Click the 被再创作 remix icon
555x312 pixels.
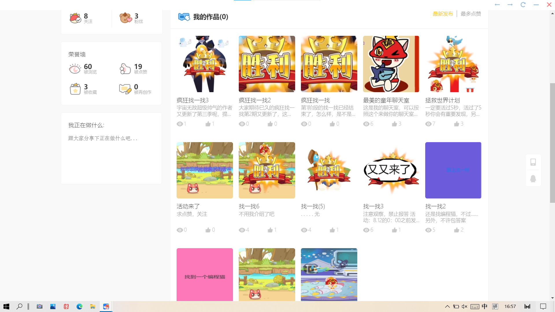coord(125,89)
